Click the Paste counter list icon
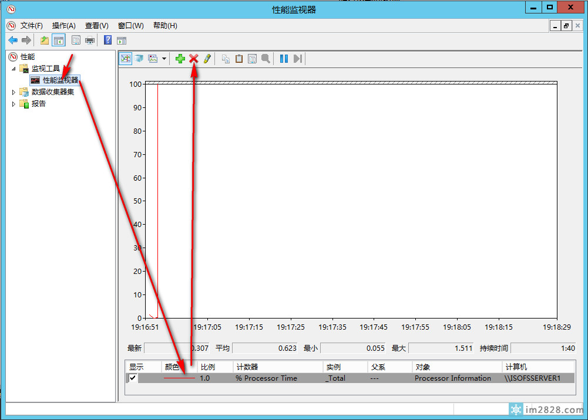 pyautogui.click(x=239, y=59)
